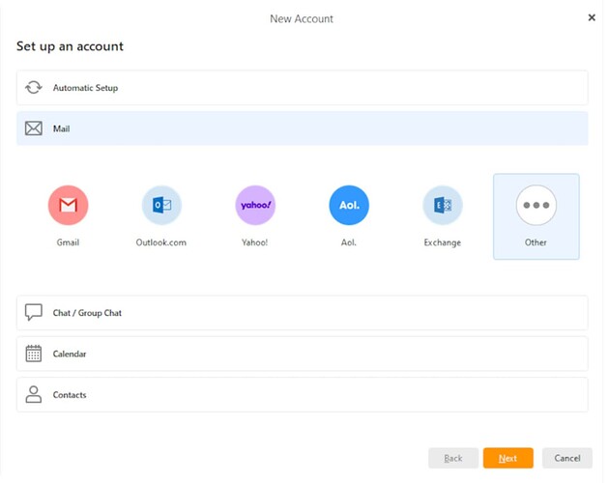Viewport: 609px width, 483px height.
Task: Collapse the Mail section header label
Action: coord(61,128)
